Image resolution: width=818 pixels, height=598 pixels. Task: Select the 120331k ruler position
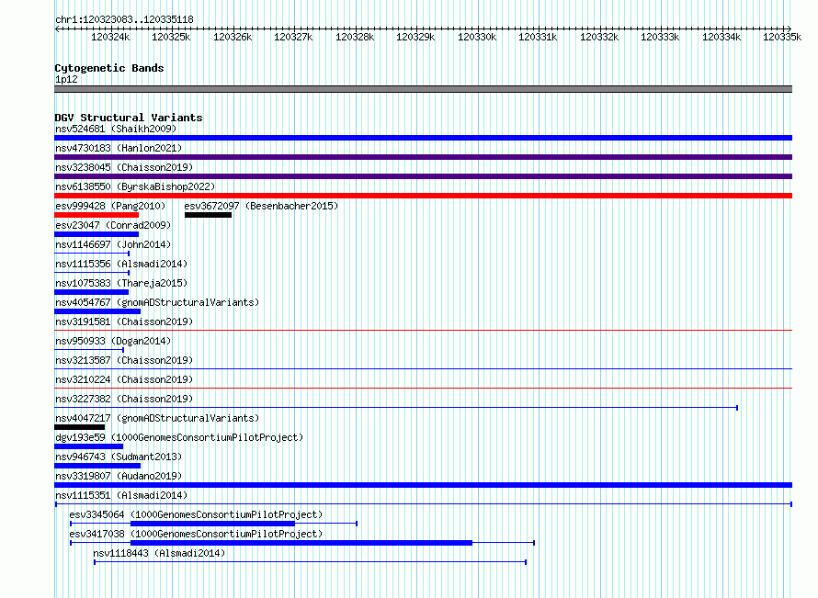coord(538,37)
